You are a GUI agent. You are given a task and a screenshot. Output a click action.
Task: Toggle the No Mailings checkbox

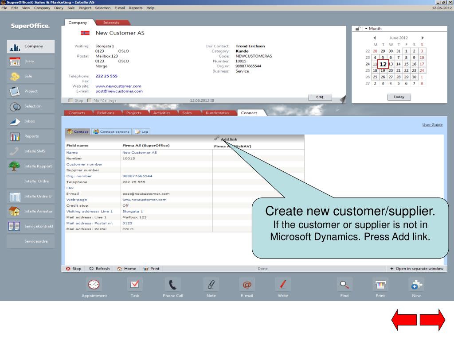point(89,100)
